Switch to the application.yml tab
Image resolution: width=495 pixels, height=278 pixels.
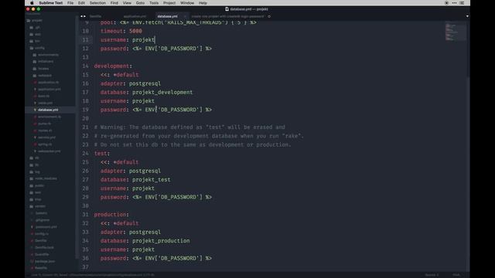pos(135,16)
